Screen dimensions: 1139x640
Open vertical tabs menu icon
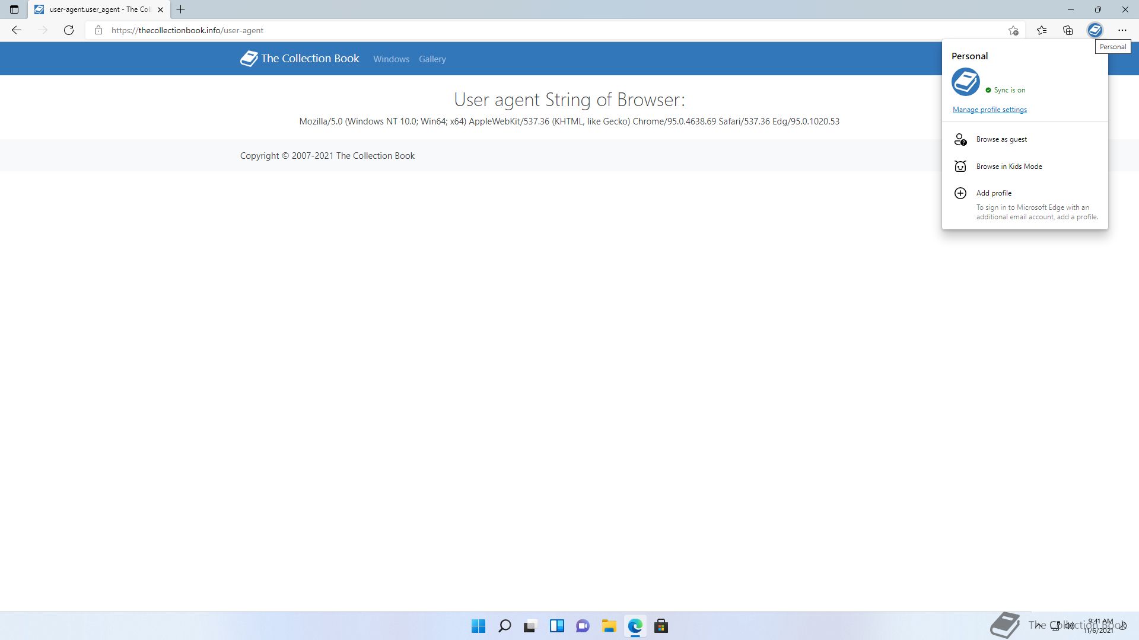coord(14,9)
